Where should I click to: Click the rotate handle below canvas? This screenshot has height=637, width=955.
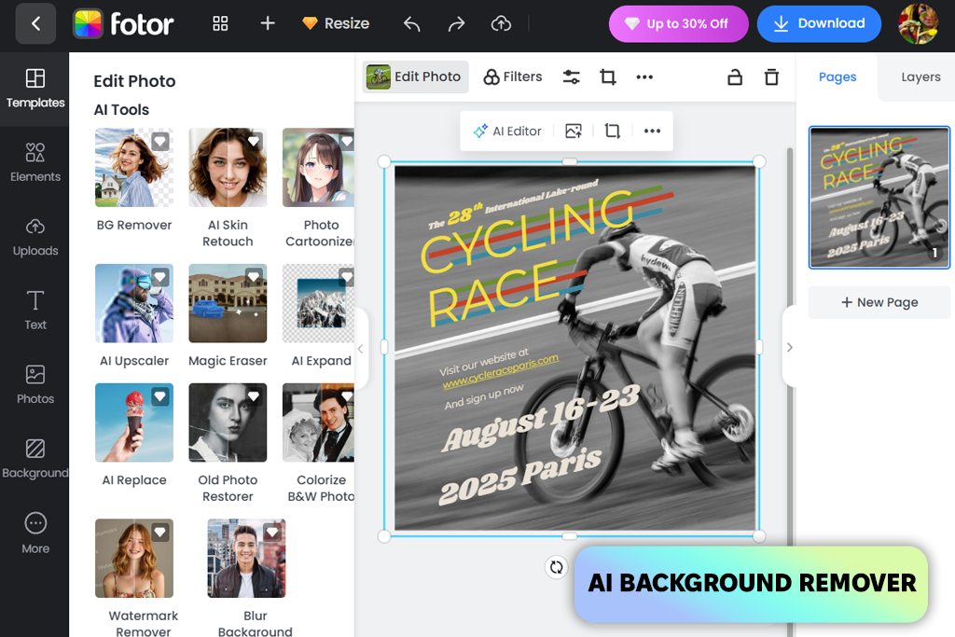click(x=556, y=567)
